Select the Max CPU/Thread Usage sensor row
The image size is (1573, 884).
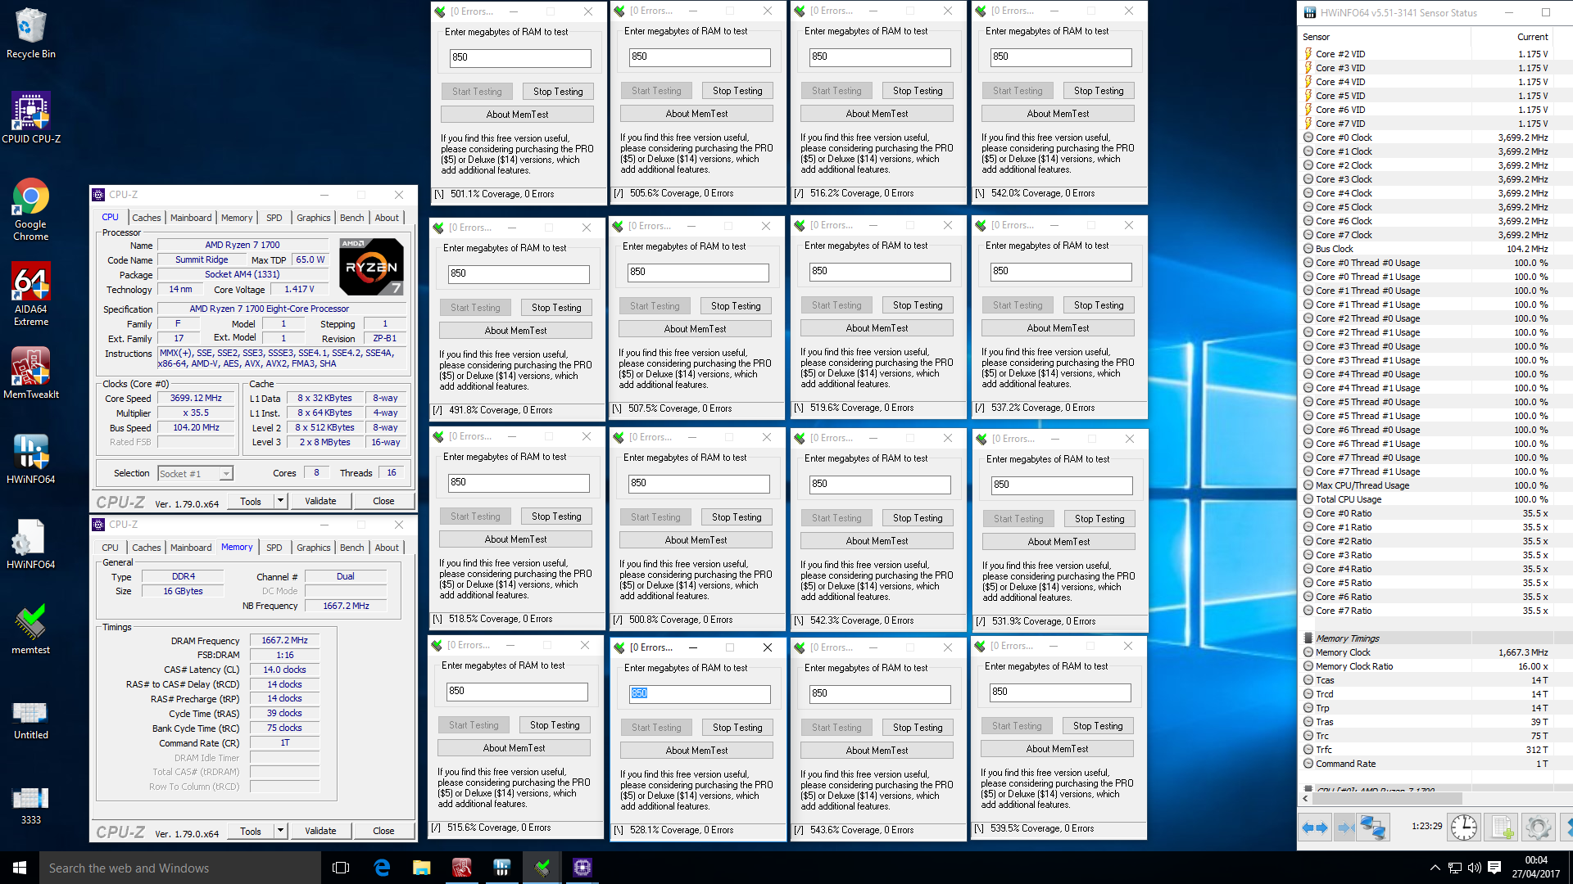coord(1426,485)
